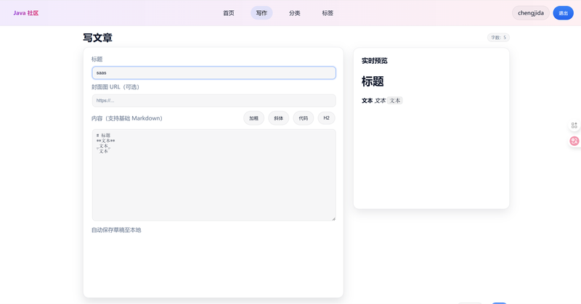This screenshot has height=304, width=581.
Task: Apply 斜体 italic formatting
Action: click(278, 118)
